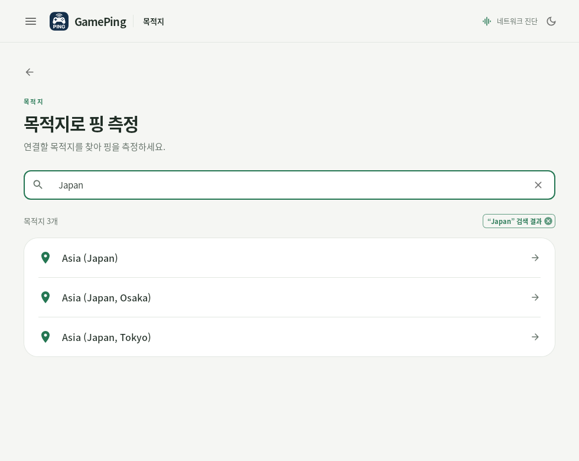Click the network diagnosis waveform icon
579x461 pixels.
tap(487, 21)
